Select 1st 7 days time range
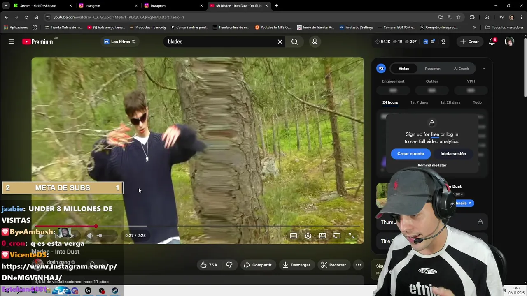 pos(419,102)
